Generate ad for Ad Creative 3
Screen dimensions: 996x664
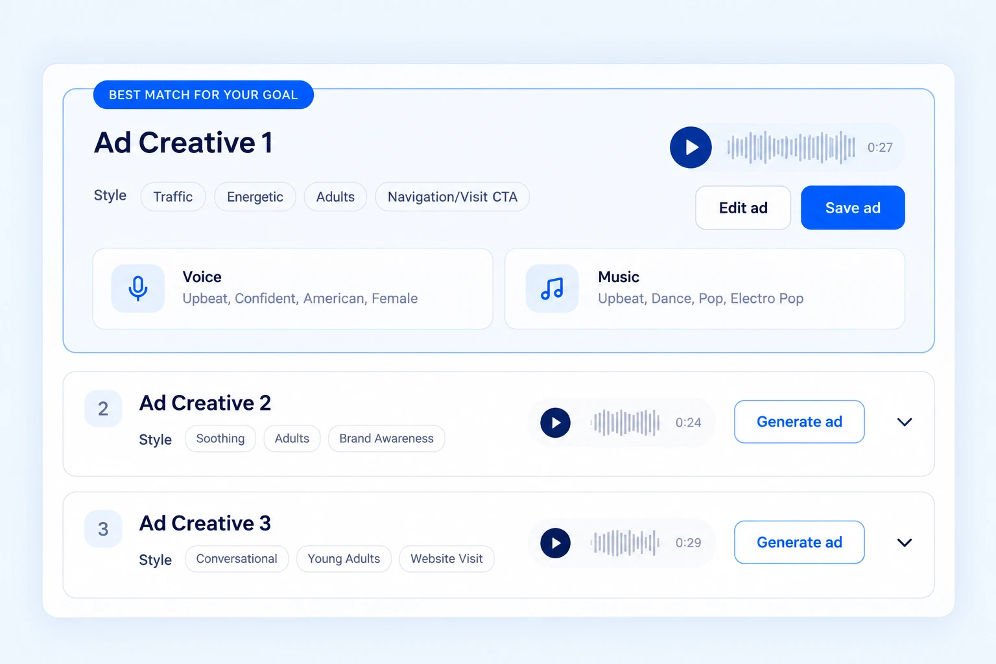coord(800,542)
